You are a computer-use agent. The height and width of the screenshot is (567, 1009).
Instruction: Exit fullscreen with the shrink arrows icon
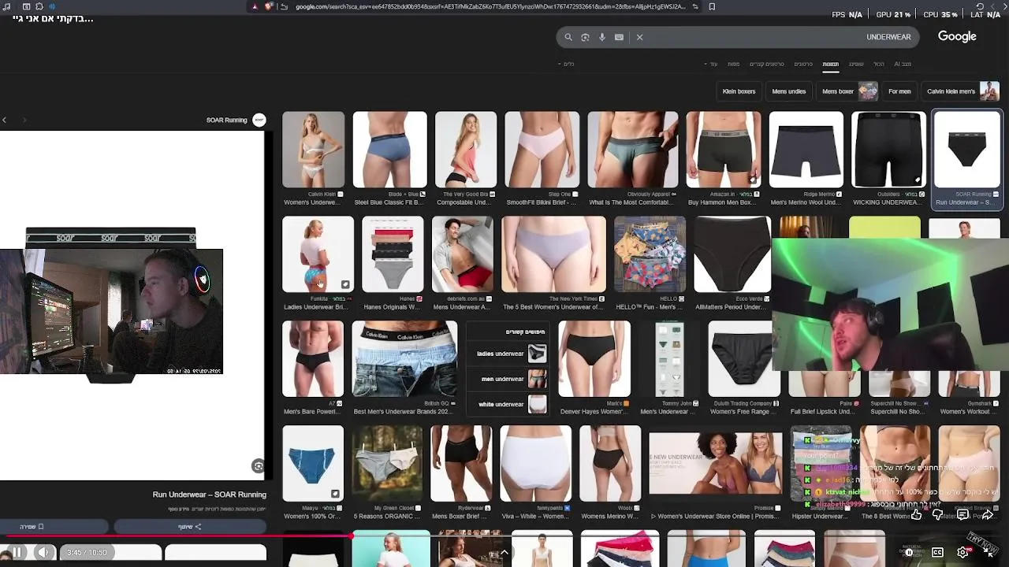[x=989, y=552]
